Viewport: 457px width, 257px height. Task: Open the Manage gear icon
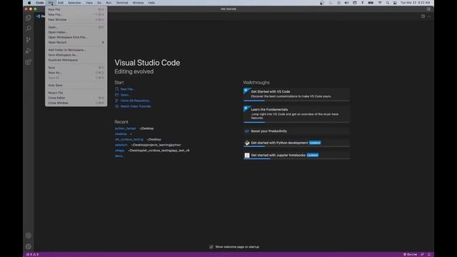click(x=29, y=246)
